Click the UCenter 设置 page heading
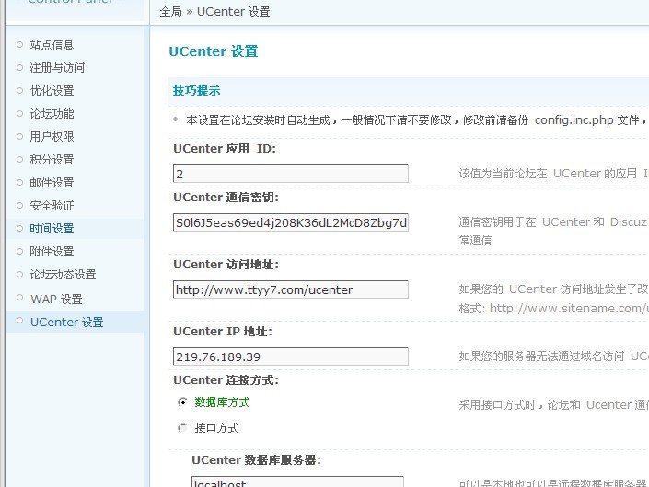 click(214, 51)
